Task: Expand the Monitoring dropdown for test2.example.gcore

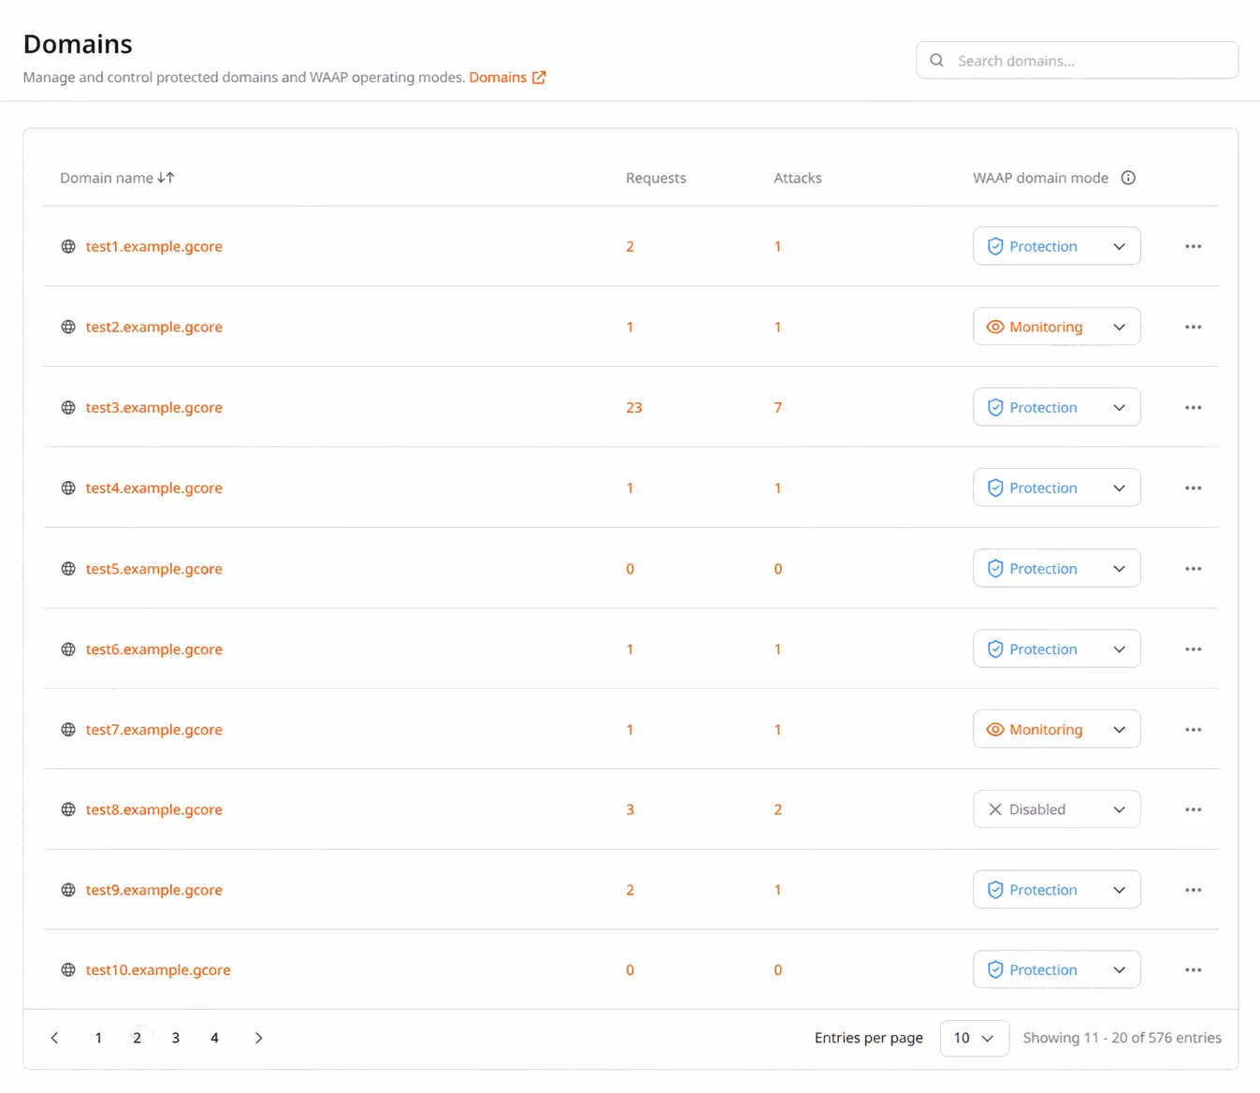Action: pyautogui.click(x=1057, y=327)
